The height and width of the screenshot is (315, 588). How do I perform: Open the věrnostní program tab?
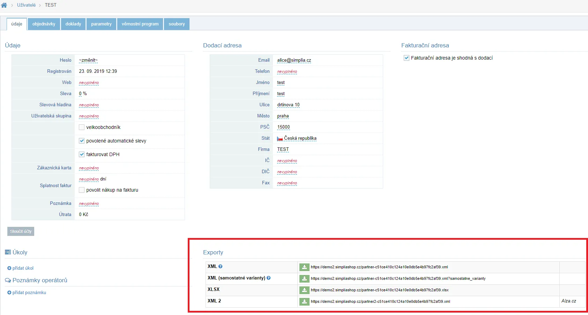(x=140, y=24)
